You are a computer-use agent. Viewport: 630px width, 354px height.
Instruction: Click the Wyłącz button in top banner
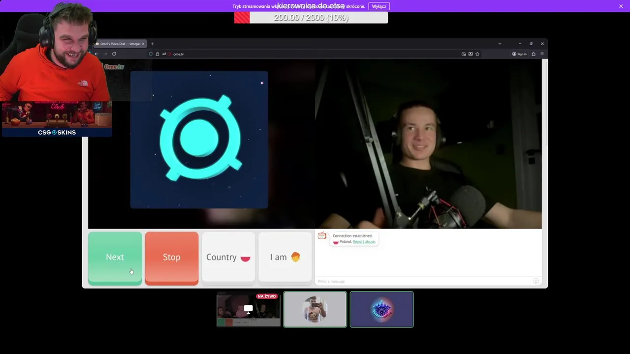tap(379, 6)
